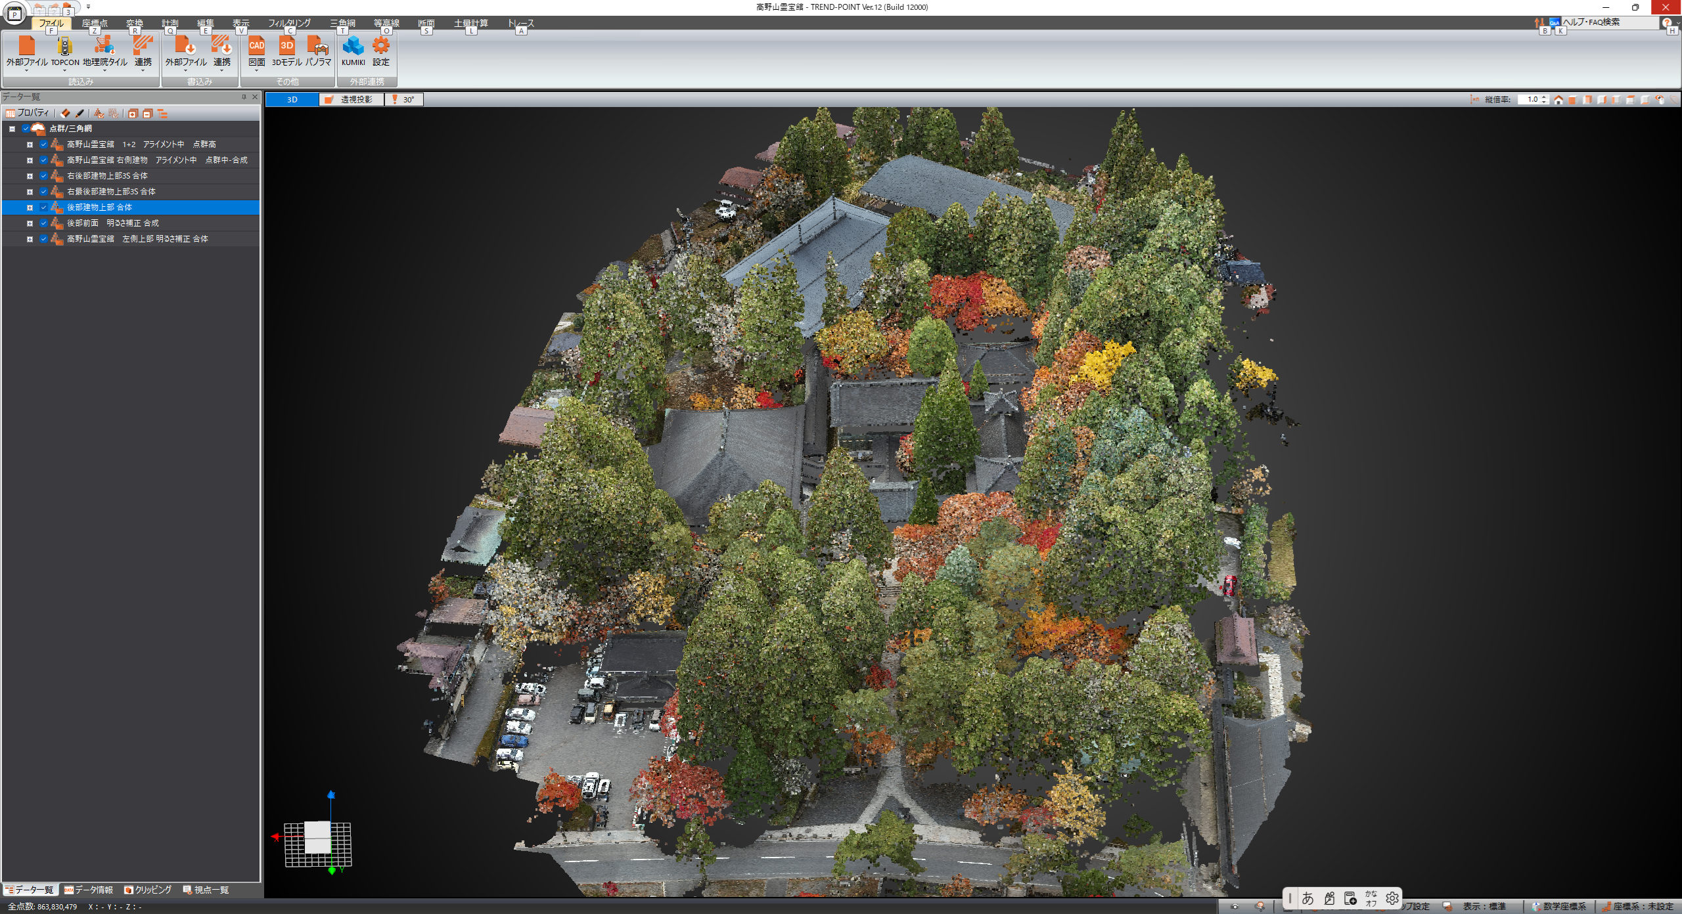Click the eraser icon in the data list toolbar
This screenshot has height=914, width=1682.
pyautogui.click(x=66, y=113)
